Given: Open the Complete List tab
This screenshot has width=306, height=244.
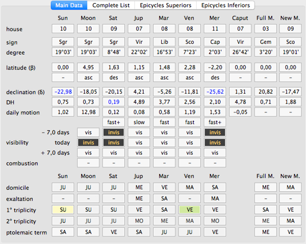Looking at the screenshot, I should click(x=111, y=5).
